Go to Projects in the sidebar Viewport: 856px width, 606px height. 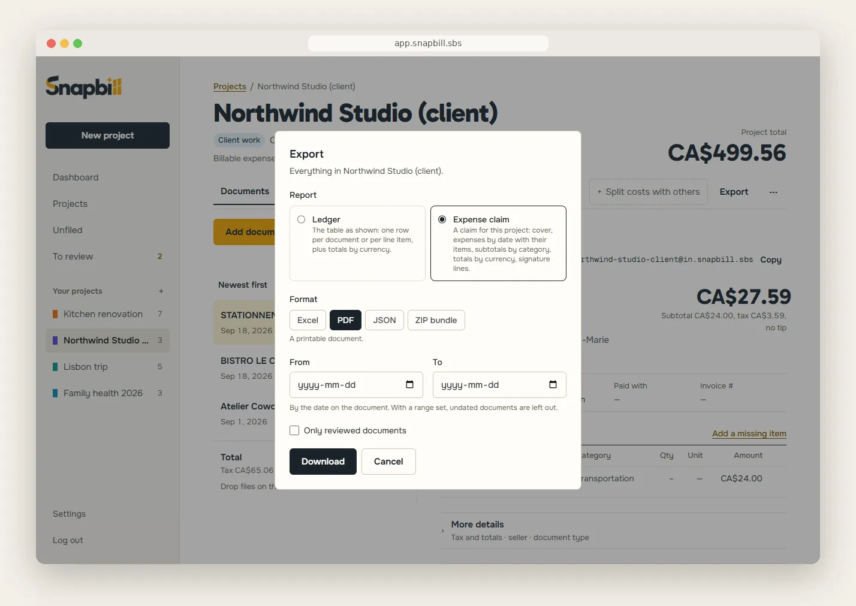70,204
